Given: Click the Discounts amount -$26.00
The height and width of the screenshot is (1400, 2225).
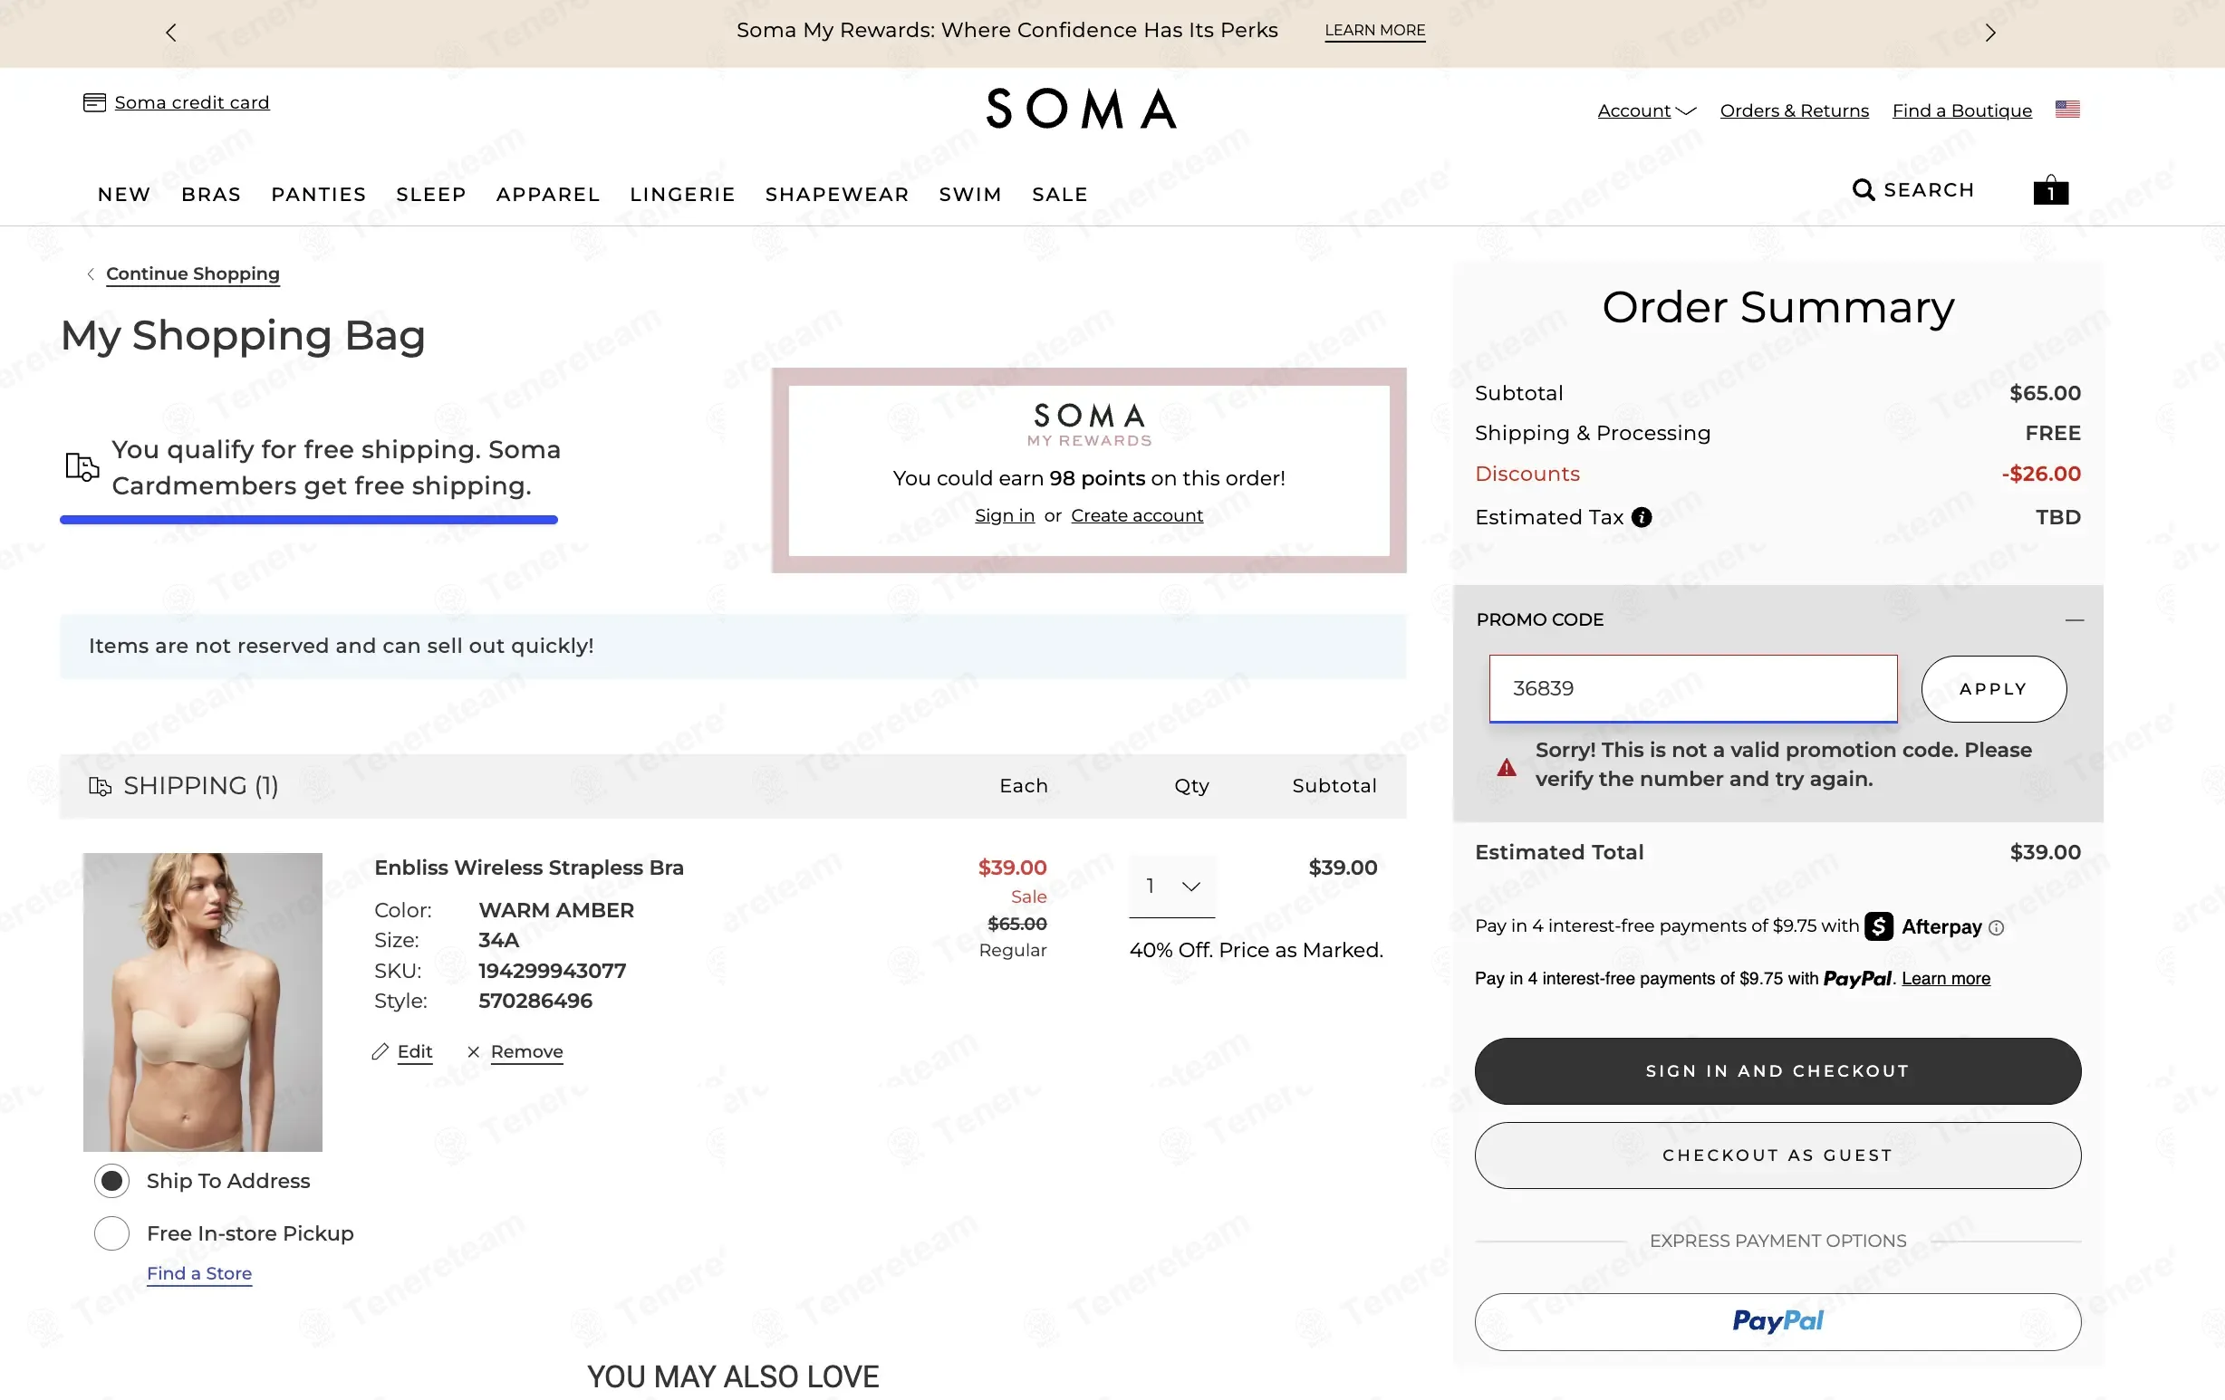Looking at the screenshot, I should [x=2040, y=474].
